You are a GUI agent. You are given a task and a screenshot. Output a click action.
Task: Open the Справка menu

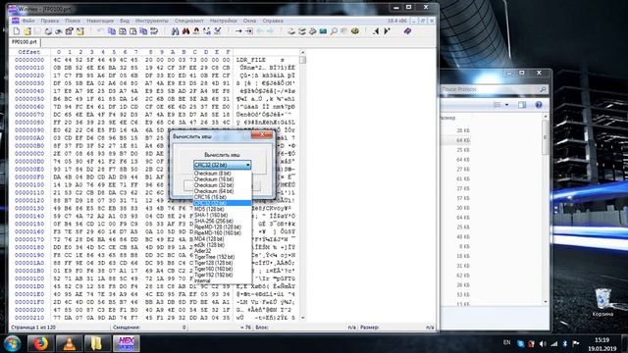tap(273, 21)
